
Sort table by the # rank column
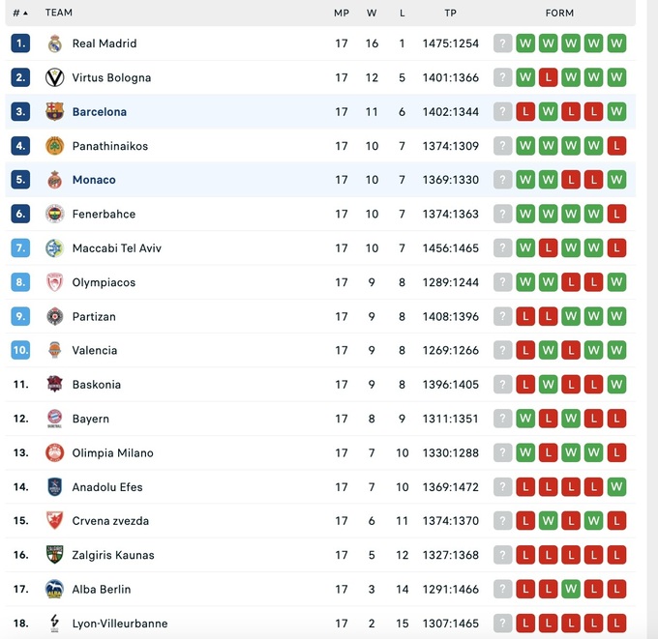[19, 13]
